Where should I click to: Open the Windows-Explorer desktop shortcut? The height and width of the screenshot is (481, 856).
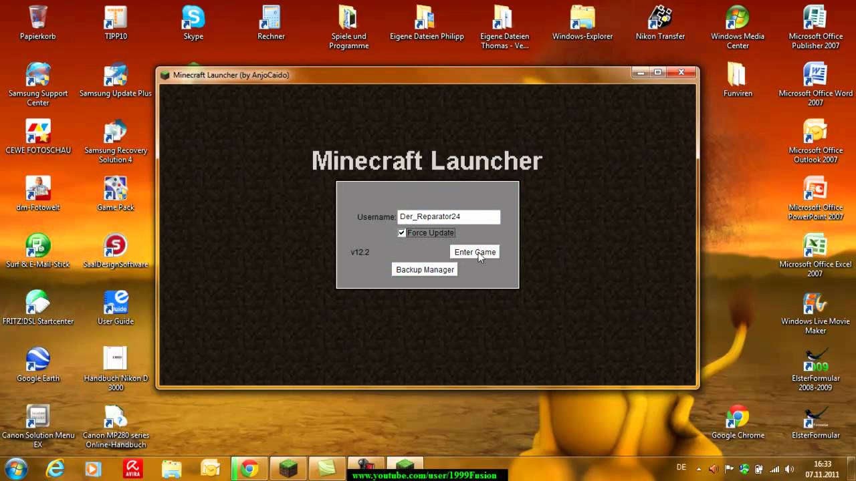(582, 22)
